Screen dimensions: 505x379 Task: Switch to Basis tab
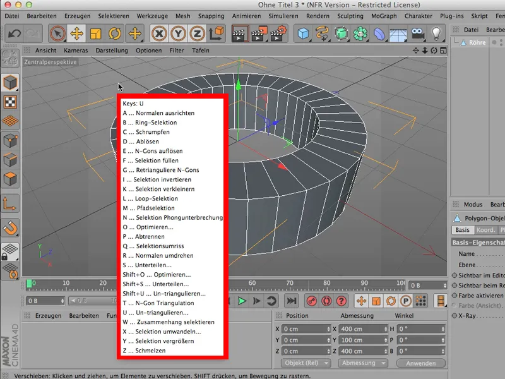[462, 230]
